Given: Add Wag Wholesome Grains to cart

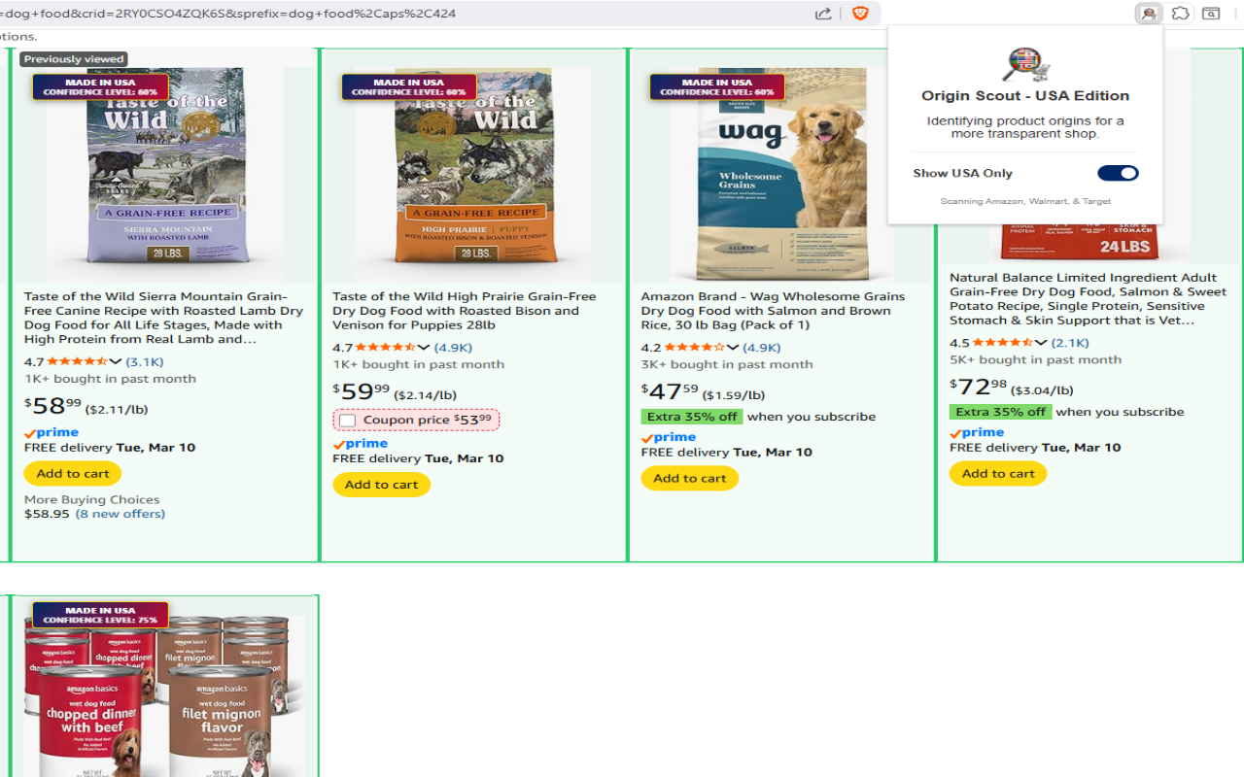Looking at the screenshot, I should tap(690, 478).
